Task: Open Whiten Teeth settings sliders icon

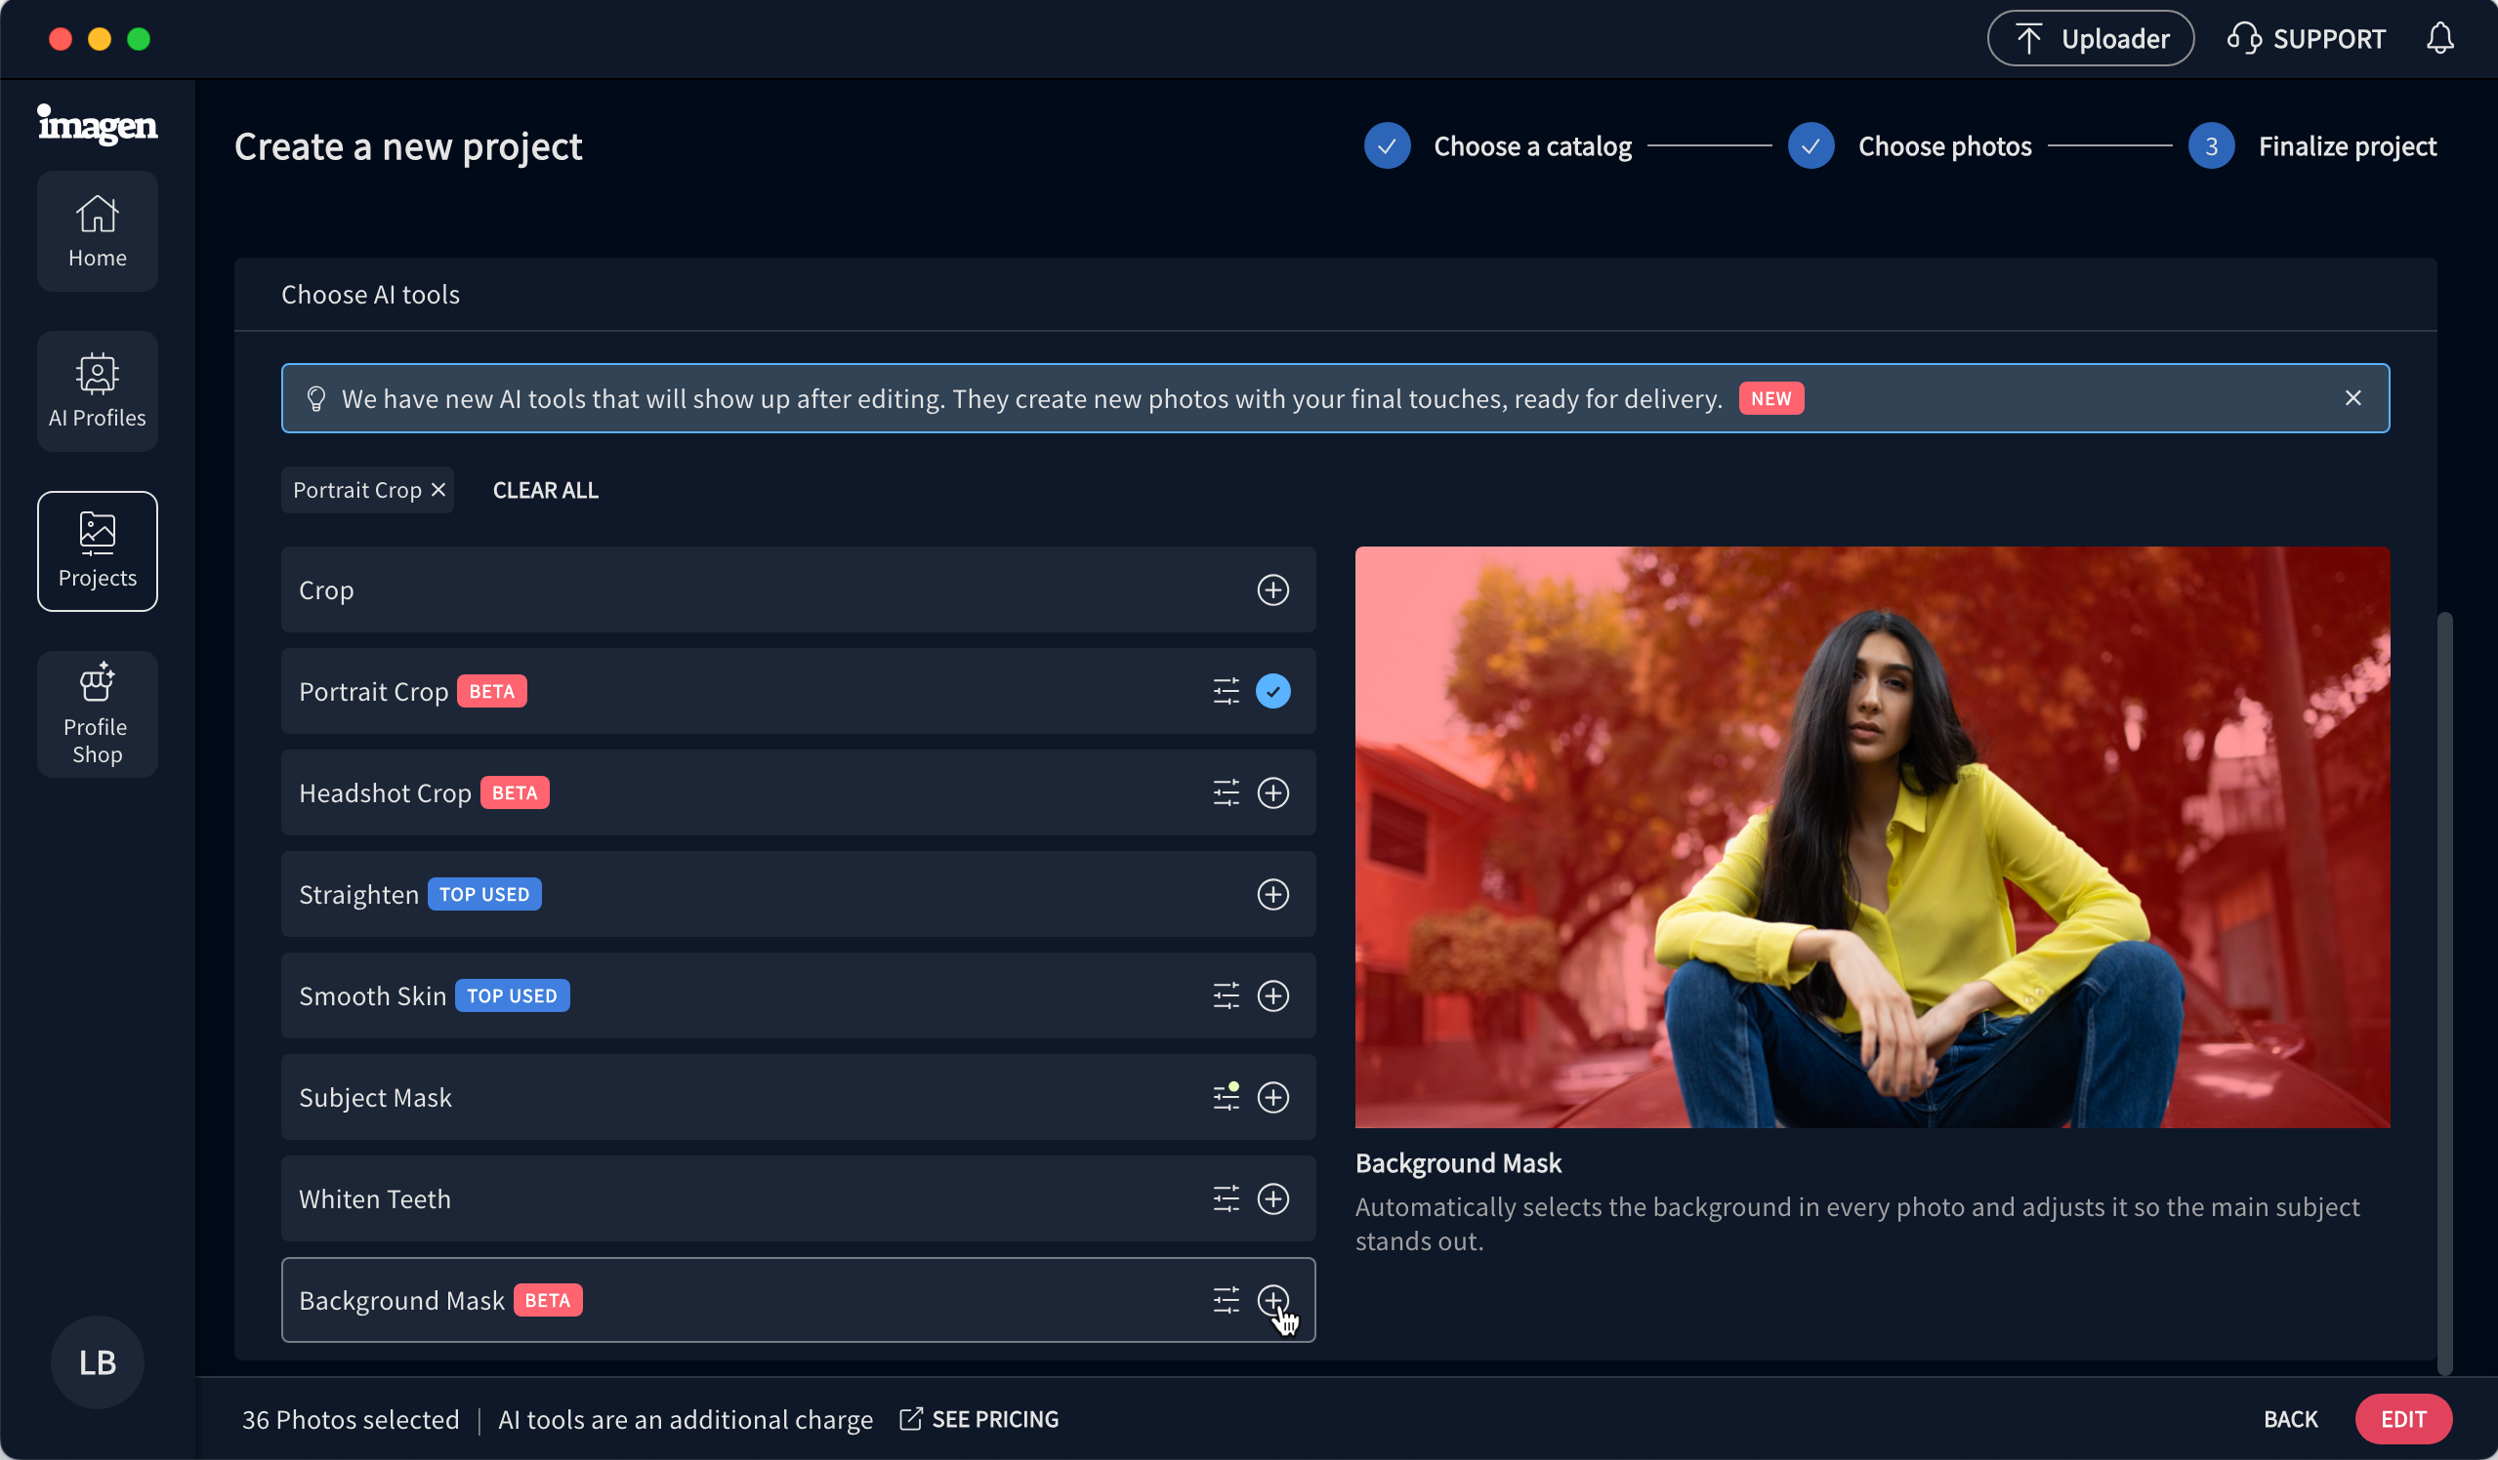Action: pos(1227,1199)
